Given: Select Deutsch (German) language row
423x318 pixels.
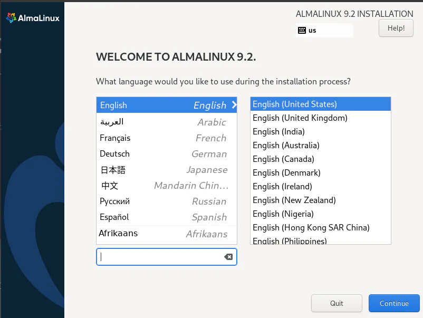Looking at the screenshot, I should point(167,154).
